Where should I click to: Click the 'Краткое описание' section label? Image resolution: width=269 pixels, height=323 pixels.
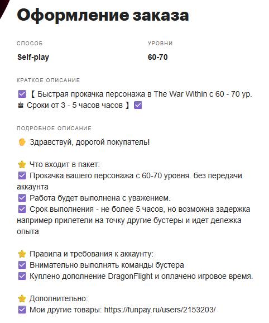[49, 80]
